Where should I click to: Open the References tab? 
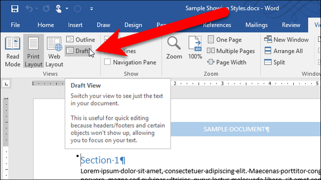click(x=217, y=25)
